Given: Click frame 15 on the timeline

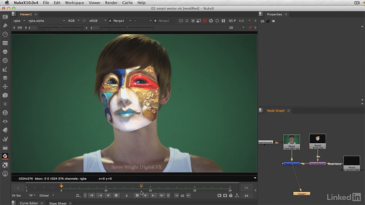Looking at the screenshot, I should (x=150, y=187).
